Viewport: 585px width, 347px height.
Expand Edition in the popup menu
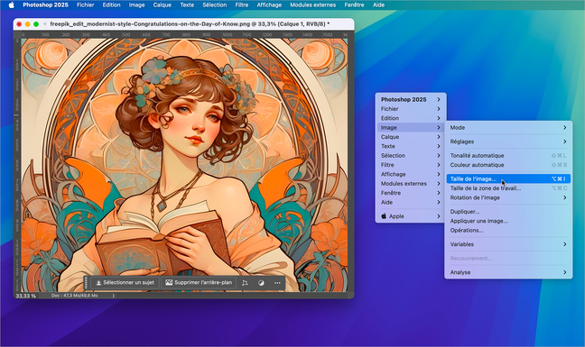[x=411, y=118]
